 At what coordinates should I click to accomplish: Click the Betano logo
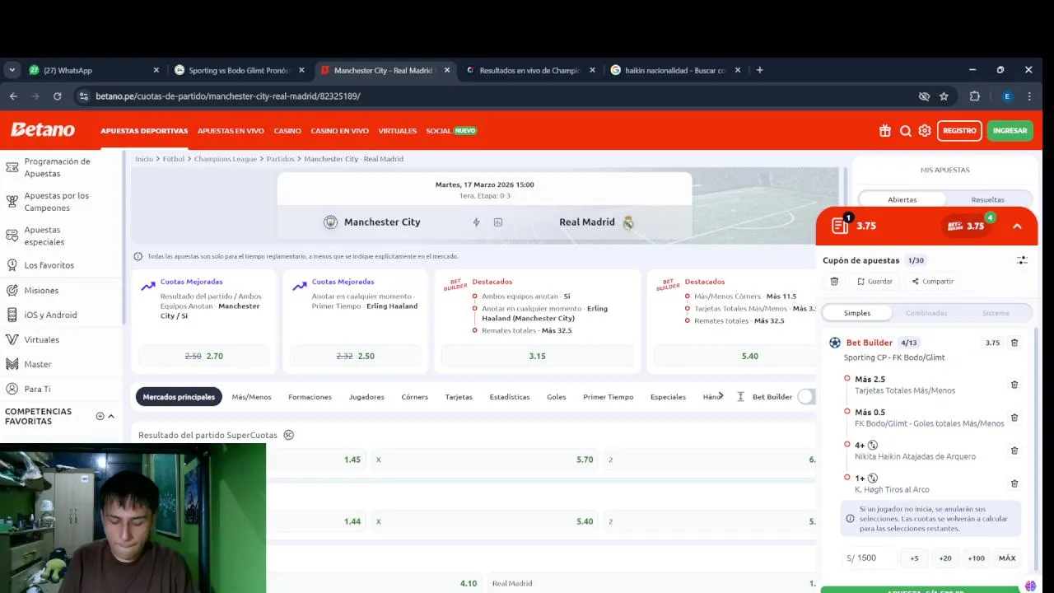(x=43, y=130)
